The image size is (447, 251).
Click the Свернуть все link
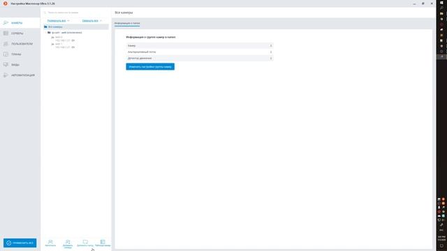90,21
